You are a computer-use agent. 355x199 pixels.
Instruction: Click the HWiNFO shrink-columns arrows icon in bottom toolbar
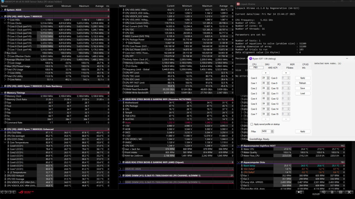click(13, 192)
